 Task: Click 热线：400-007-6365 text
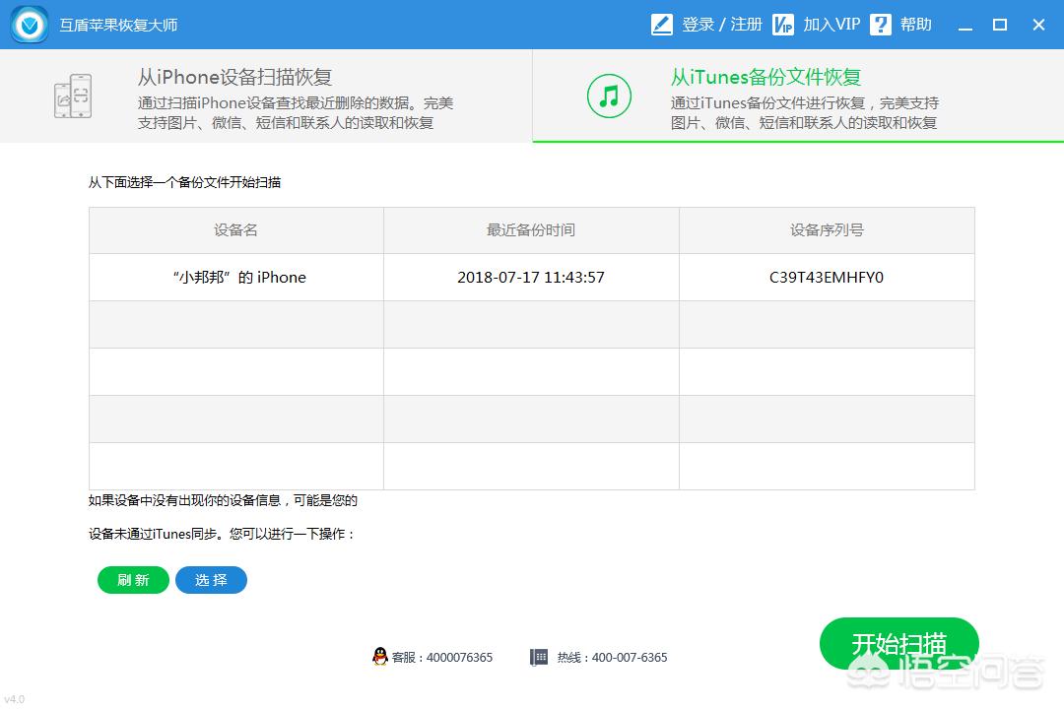click(x=612, y=658)
